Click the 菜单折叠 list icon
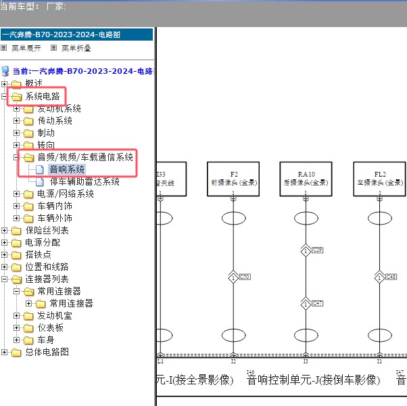Screen dimensions: 407x406 (x=53, y=48)
